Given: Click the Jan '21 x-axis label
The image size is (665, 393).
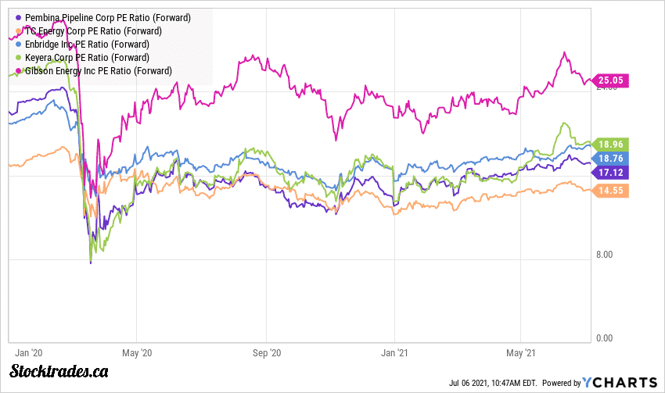Looking at the screenshot, I should click(397, 352).
